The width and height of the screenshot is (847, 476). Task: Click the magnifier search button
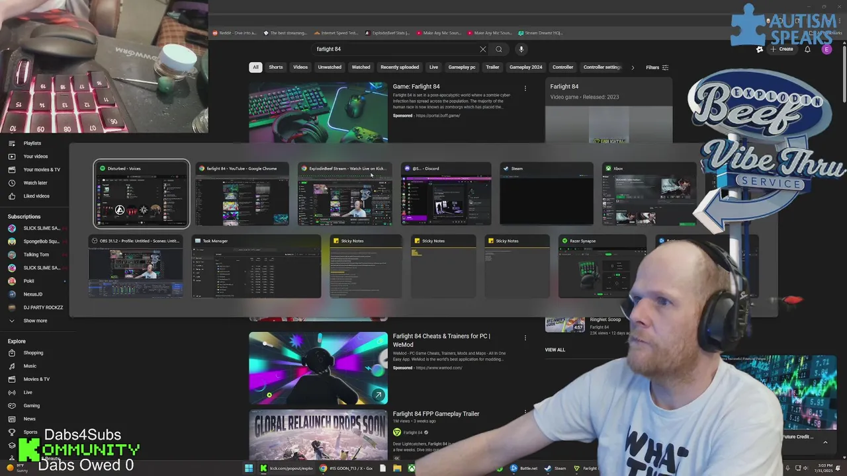(499, 49)
